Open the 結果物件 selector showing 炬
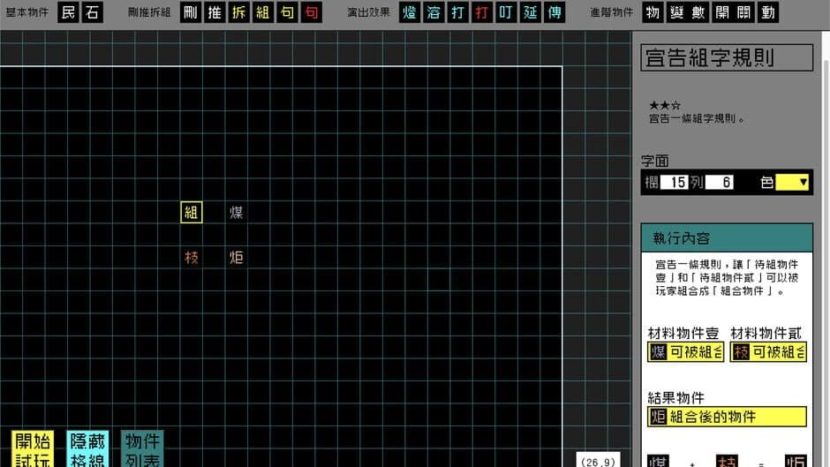 tap(726, 417)
